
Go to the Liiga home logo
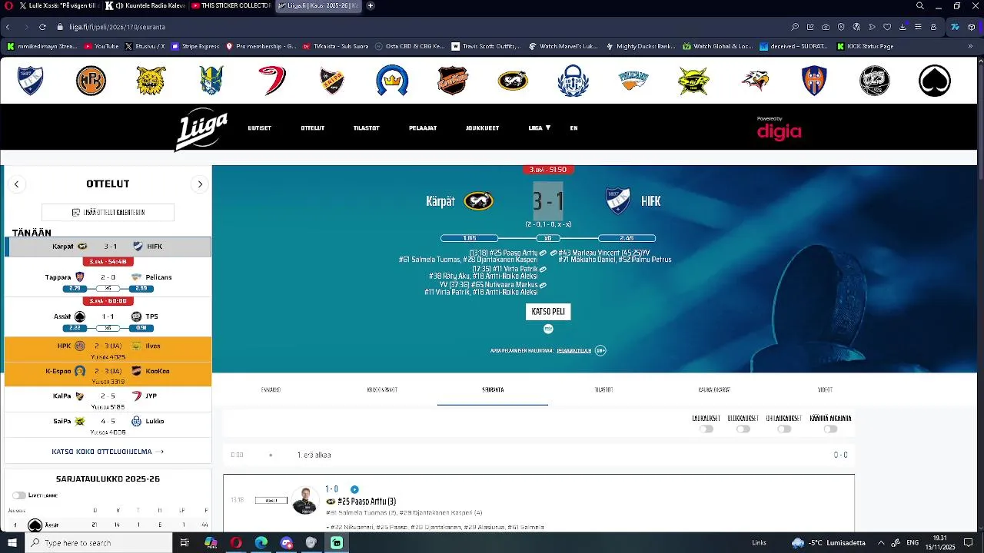pyautogui.click(x=201, y=129)
